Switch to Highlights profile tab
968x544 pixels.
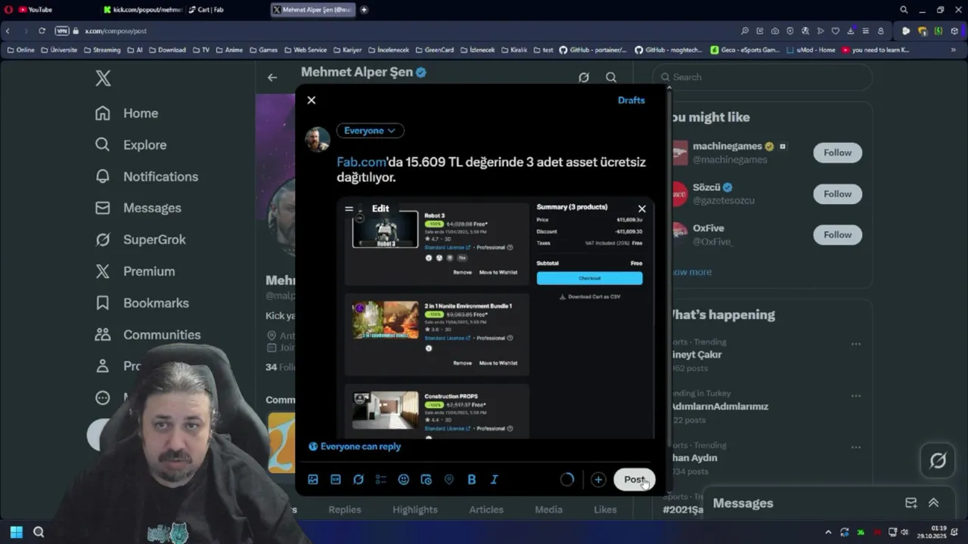[415, 510]
